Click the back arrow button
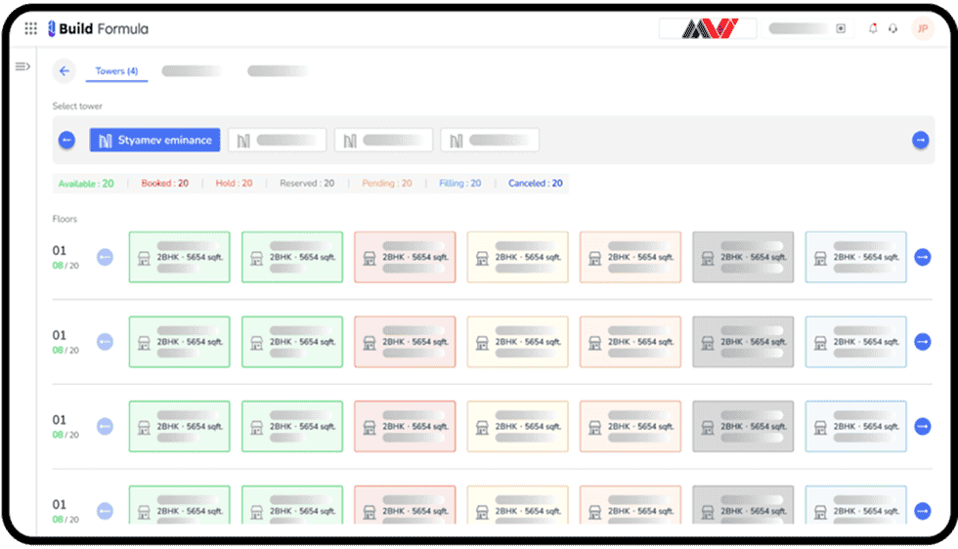Viewport: 958px width, 549px height. 65,71
